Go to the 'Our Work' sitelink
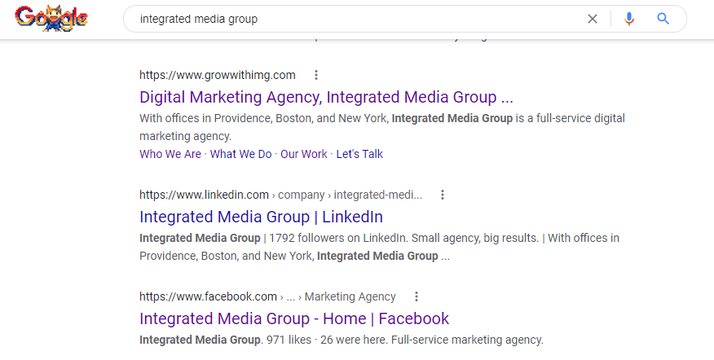This screenshot has height=360, width=714. (x=304, y=154)
